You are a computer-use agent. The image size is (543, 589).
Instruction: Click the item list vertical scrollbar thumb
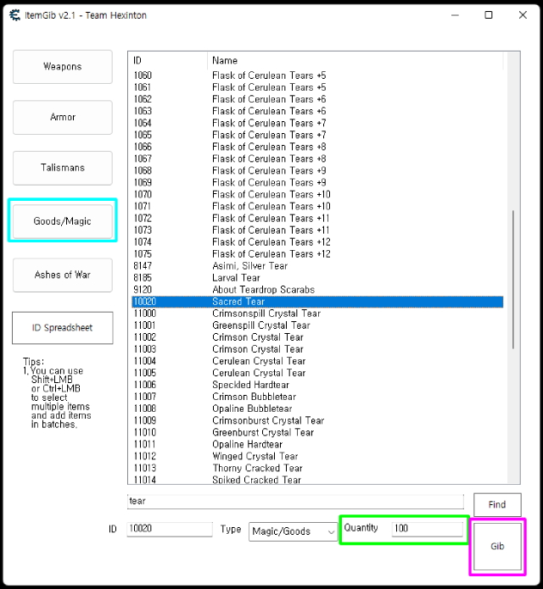[513, 280]
